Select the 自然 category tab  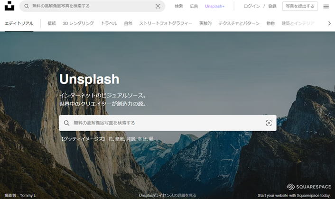[128, 23]
